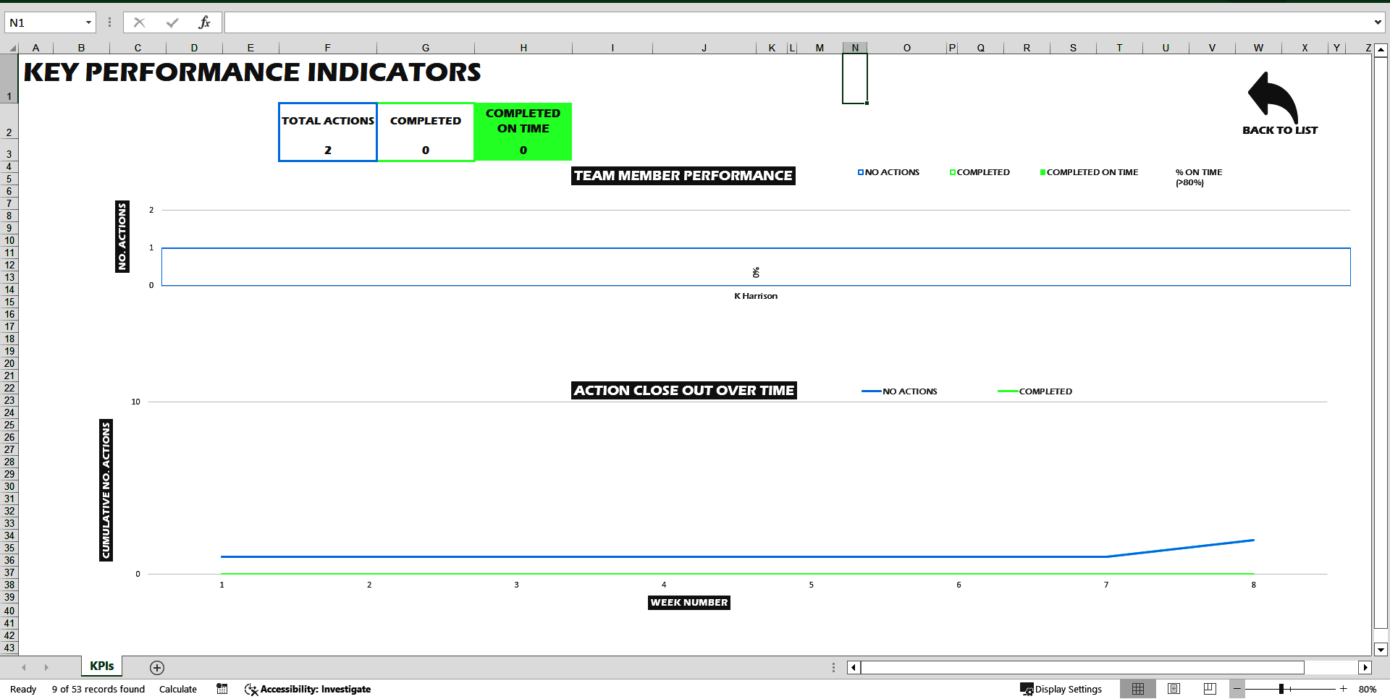The height and width of the screenshot is (699, 1390).
Task: Enable Page Break Preview mode
Action: pos(1209,689)
